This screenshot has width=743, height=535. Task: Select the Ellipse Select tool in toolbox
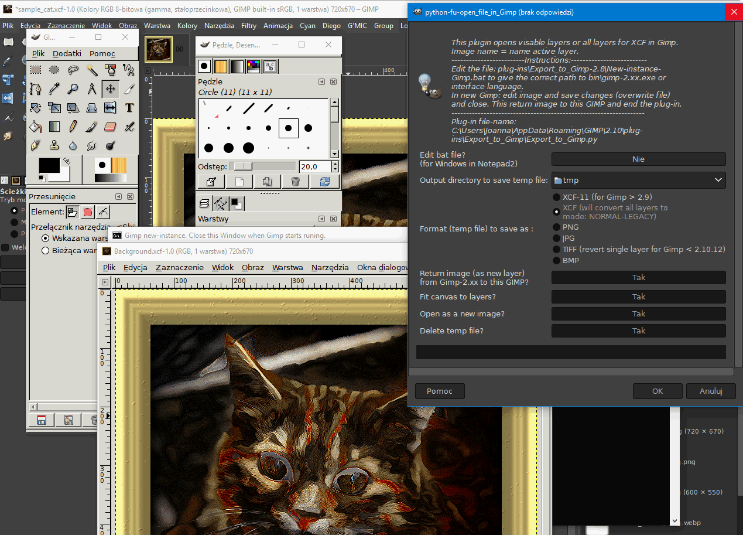(54, 70)
